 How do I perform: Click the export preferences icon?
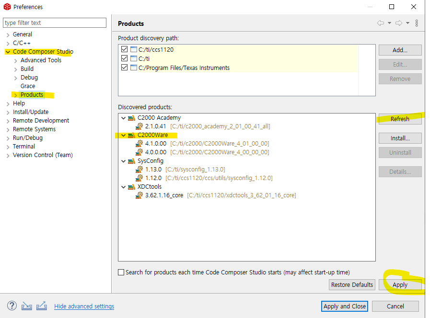point(41,306)
